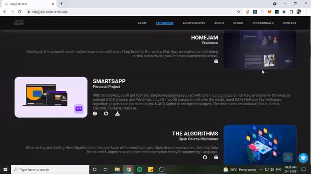The width and height of the screenshot is (311, 174).
Task: Click SmartsApp download icon
Action: click(117, 113)
